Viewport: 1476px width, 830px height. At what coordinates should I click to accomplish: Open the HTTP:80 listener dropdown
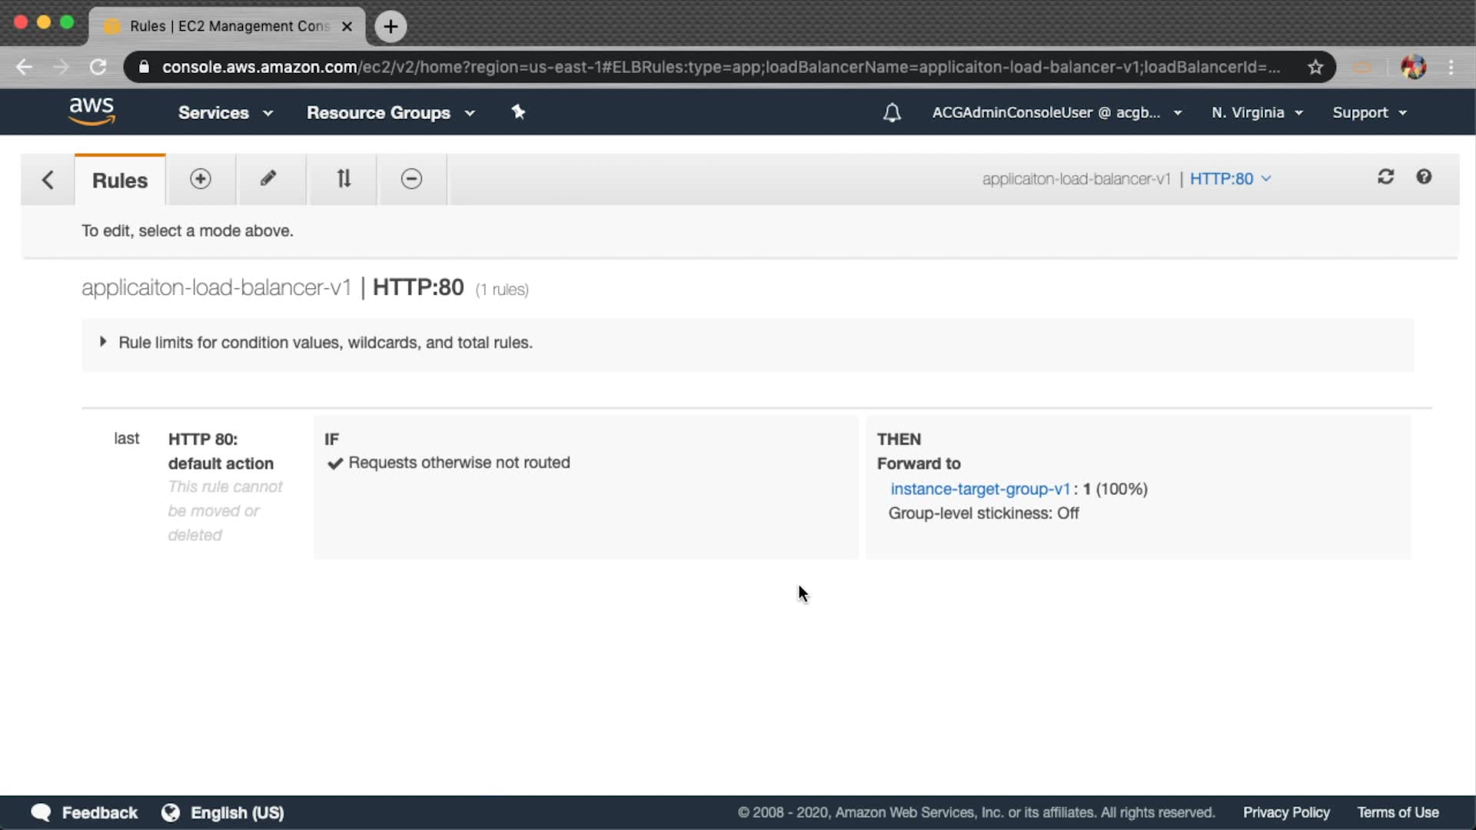click(x=1230, y=179)
